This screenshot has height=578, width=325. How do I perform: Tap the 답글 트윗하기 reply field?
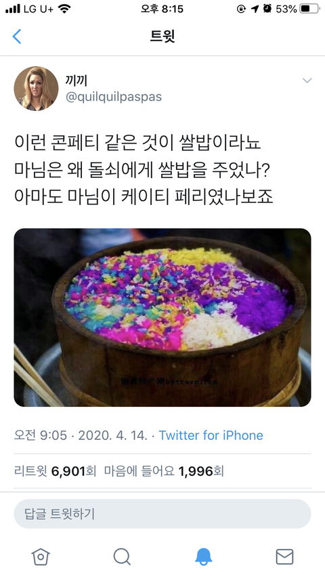point(162,514)
